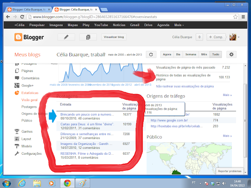The height and width of the screenshot is (188, 251).
Task: Click the Blogger logo
Action: (x=29, y=37)
